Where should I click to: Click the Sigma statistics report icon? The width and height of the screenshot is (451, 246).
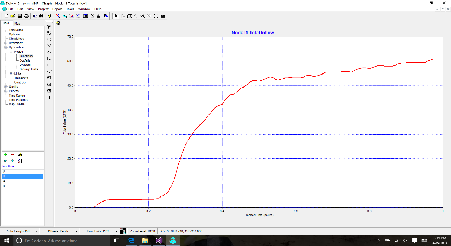click(92, 16)
